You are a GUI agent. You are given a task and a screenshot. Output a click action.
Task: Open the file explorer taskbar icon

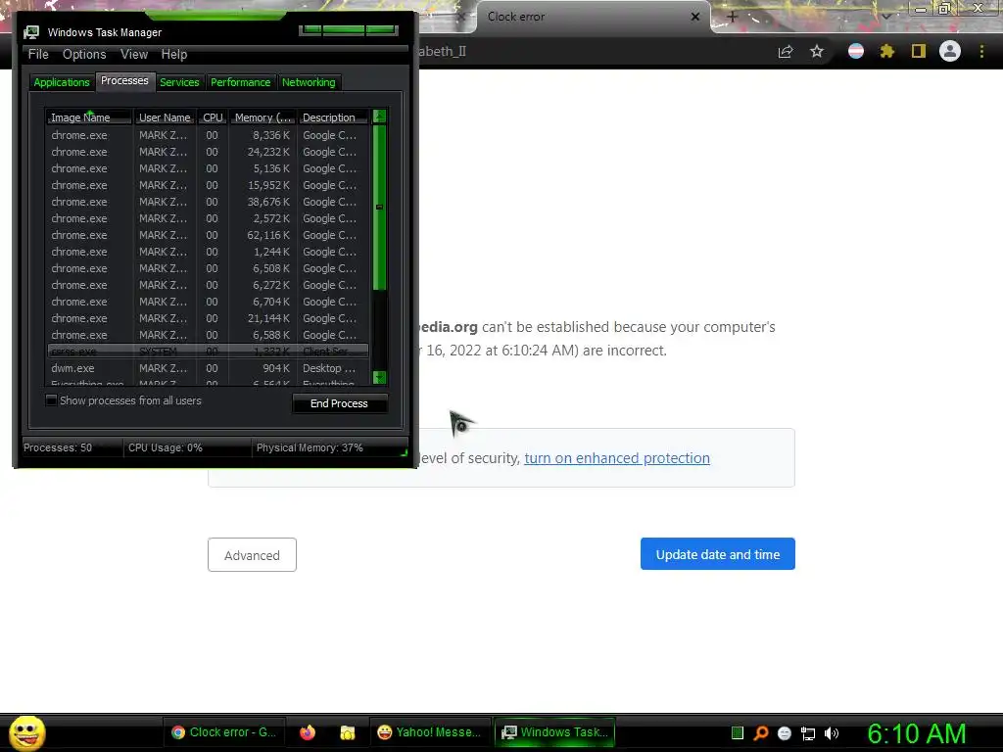click(x=348, y=732)
